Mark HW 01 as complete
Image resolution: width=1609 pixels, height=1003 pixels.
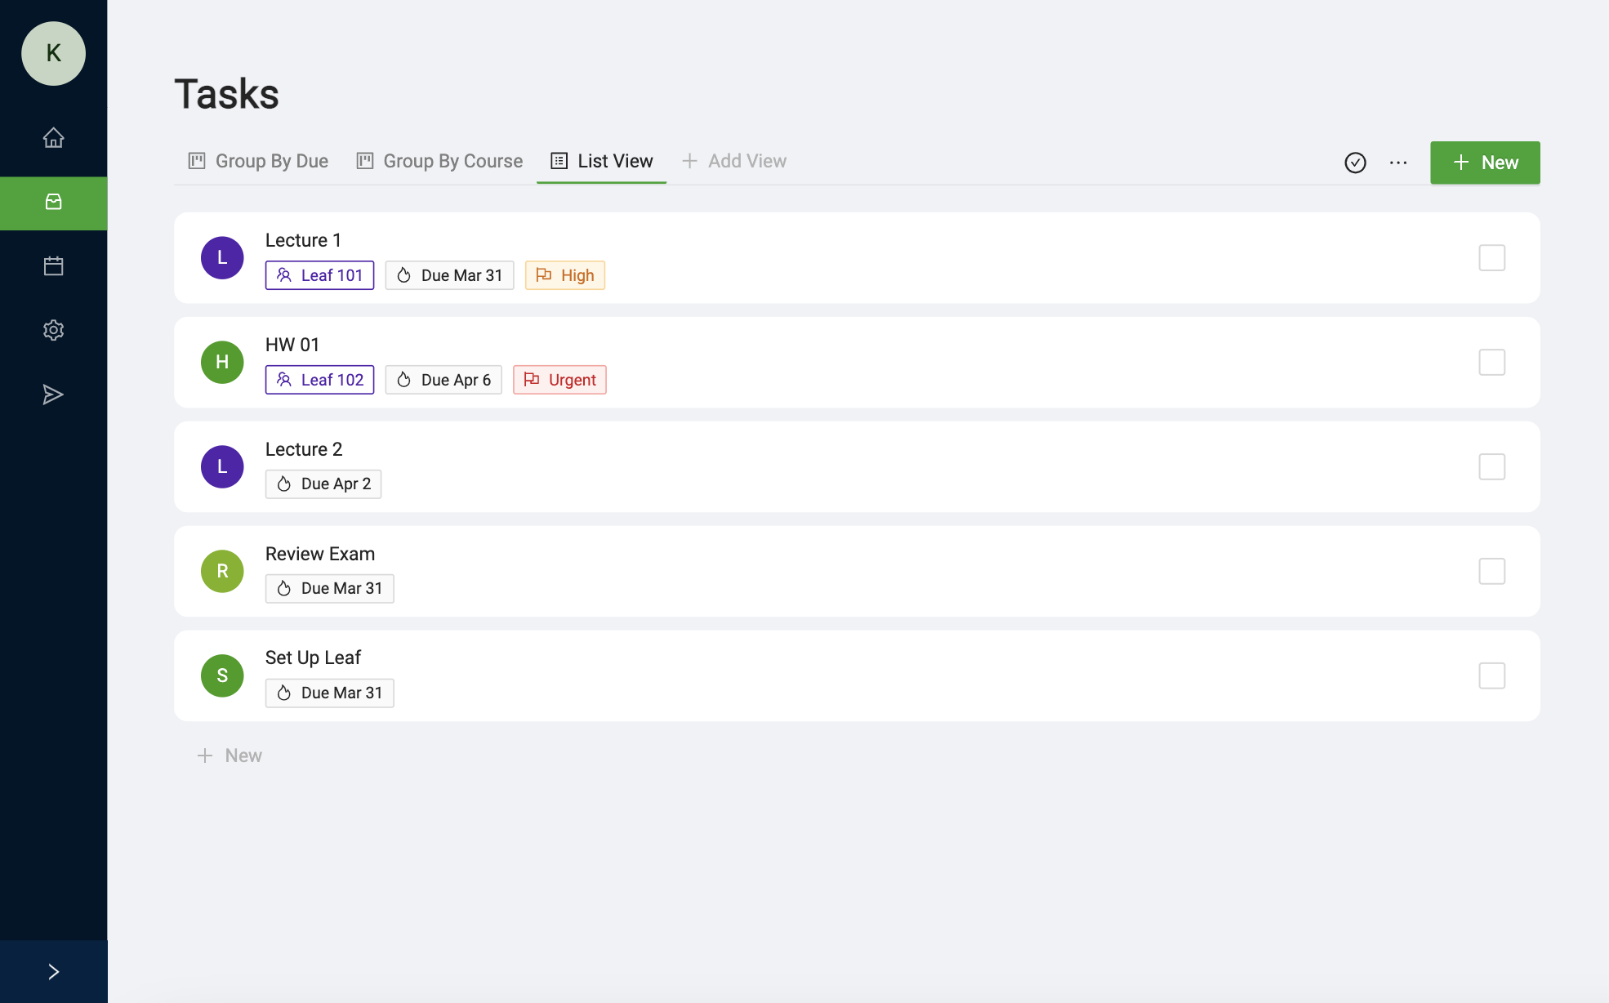1491,363
